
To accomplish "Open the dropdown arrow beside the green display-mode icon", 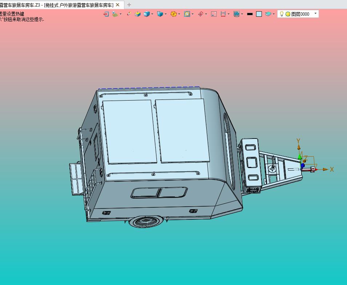I will (x=121, y=14).
